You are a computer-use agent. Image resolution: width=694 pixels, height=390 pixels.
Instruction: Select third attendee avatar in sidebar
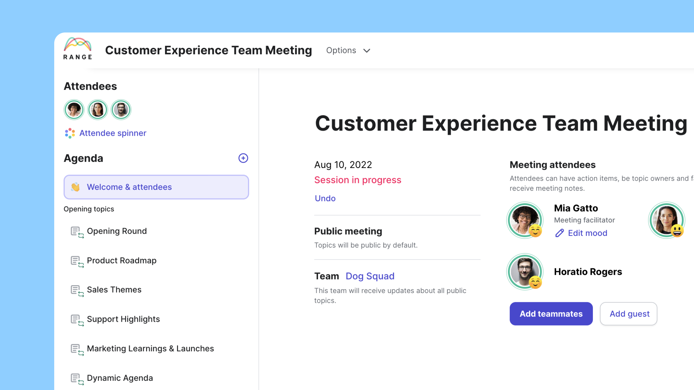tap(121, 110)
